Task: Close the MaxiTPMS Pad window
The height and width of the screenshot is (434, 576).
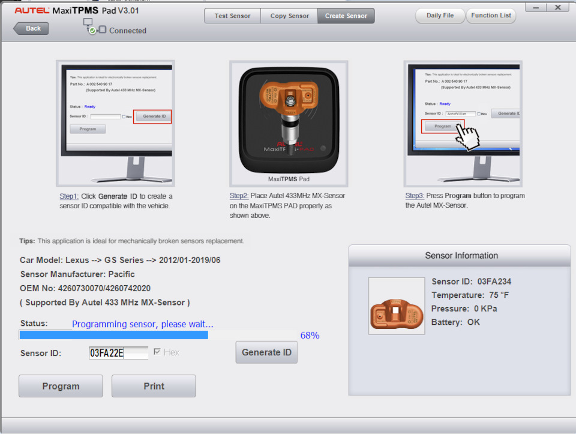Action: pyautogui.click(x=557, y=7)
